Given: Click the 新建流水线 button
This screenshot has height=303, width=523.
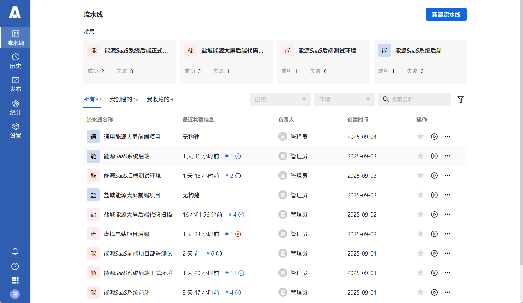Looking at the screenshot, I should [446, 14].
